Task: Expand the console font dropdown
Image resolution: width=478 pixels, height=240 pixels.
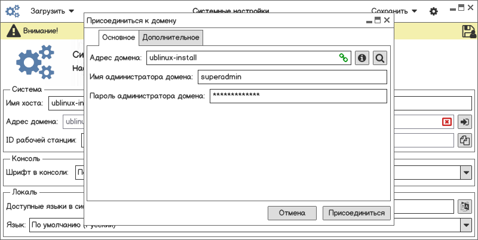Action: point(465,173)
